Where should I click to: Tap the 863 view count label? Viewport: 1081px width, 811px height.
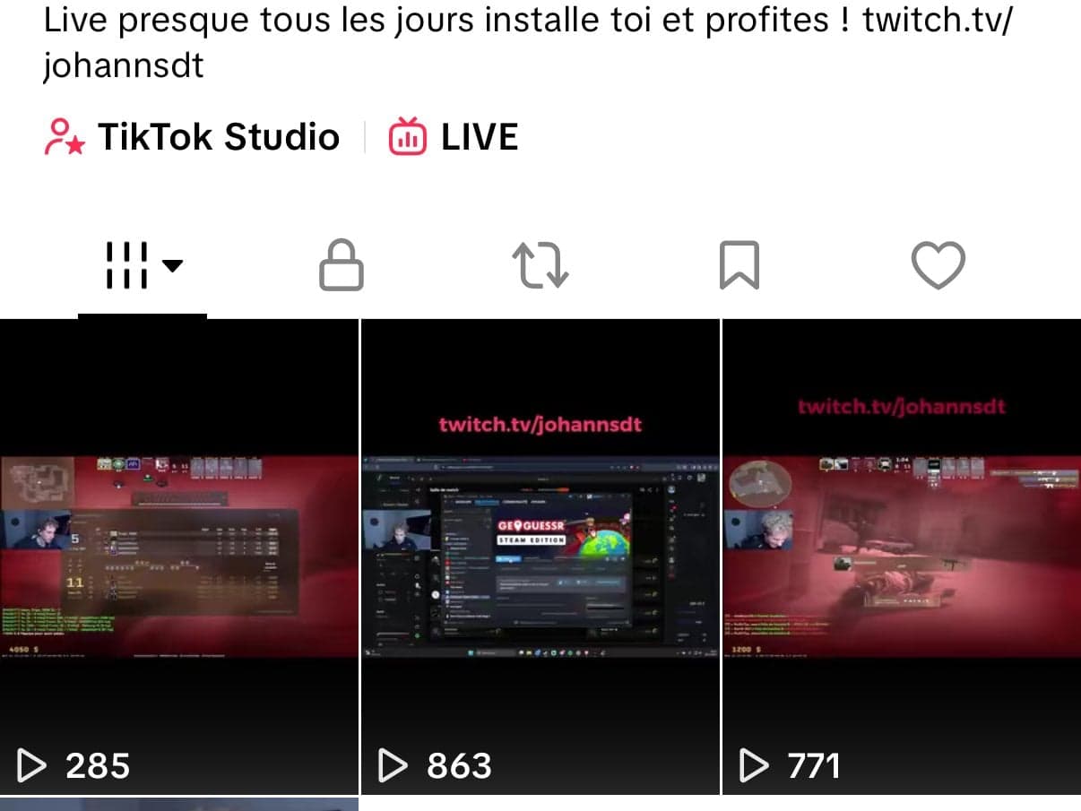coord(459,765)
